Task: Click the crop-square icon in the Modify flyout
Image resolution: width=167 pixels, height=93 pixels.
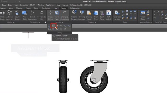Action: click(61, 29)
